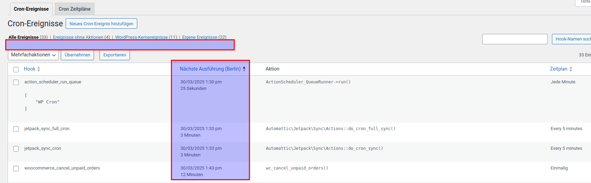
Task: Show Eigene Ereignisse filter
Action: tap(200, 37)
